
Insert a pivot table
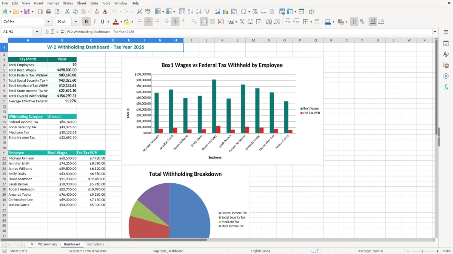[234, 12]
